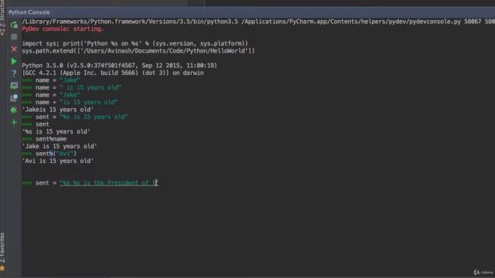
Task: Click the Favorites star icon
Action: coord(2,269)
